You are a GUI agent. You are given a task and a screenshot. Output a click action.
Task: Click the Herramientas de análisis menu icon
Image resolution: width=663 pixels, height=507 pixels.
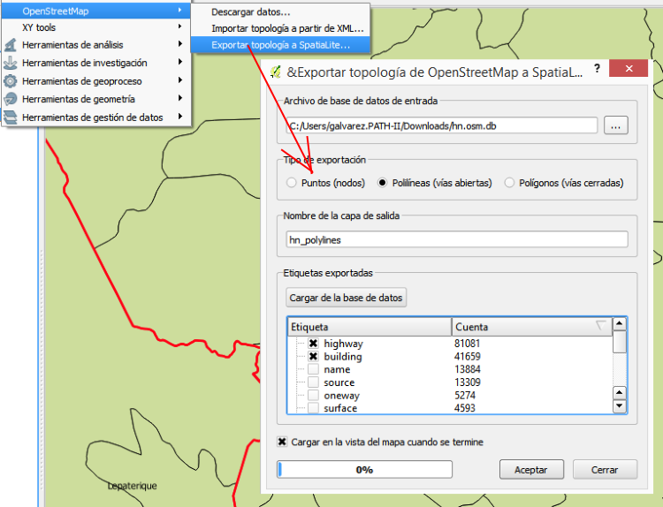point(10,45)
